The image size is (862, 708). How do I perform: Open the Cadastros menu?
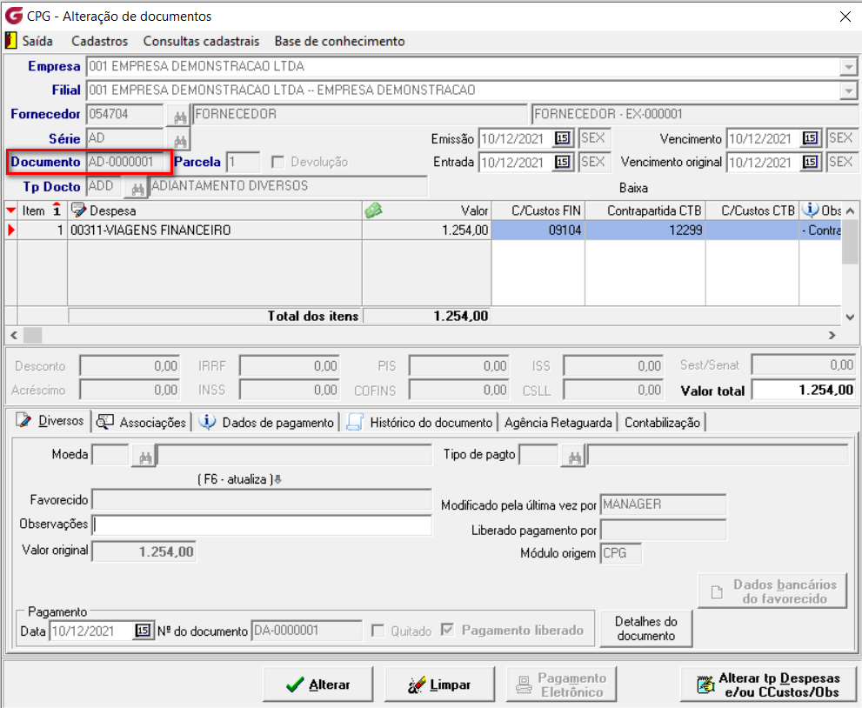pos(99,41)
